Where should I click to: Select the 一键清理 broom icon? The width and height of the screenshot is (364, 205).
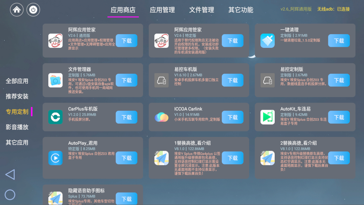[x=267, y=41]
